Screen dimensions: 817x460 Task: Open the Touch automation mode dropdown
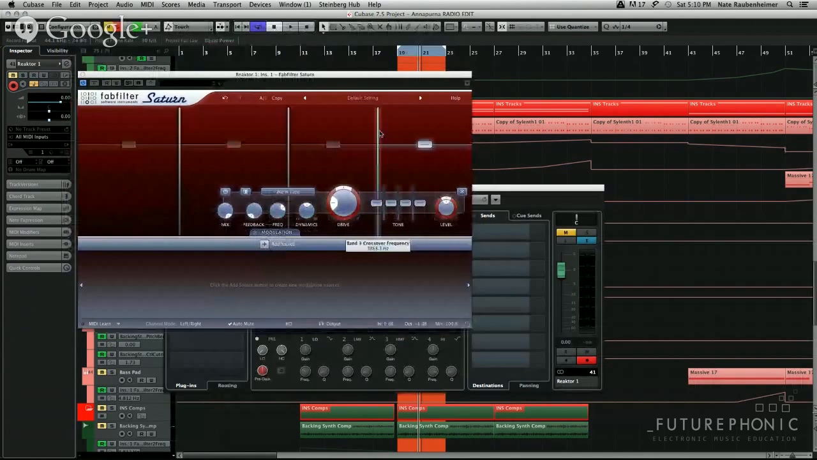pyautogui.click(x=188, y=27)
